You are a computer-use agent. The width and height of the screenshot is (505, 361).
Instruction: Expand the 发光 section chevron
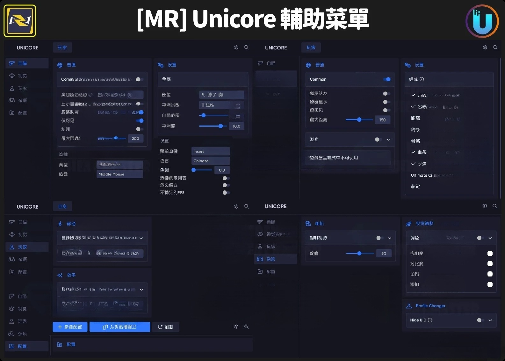(388, 140)
